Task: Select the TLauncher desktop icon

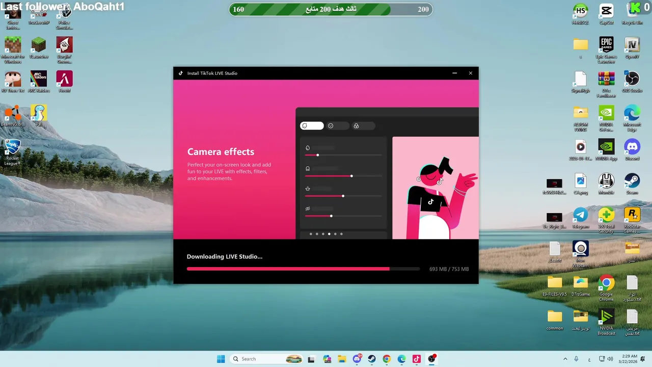Action: pyautogui.click(x=39, y=48)
